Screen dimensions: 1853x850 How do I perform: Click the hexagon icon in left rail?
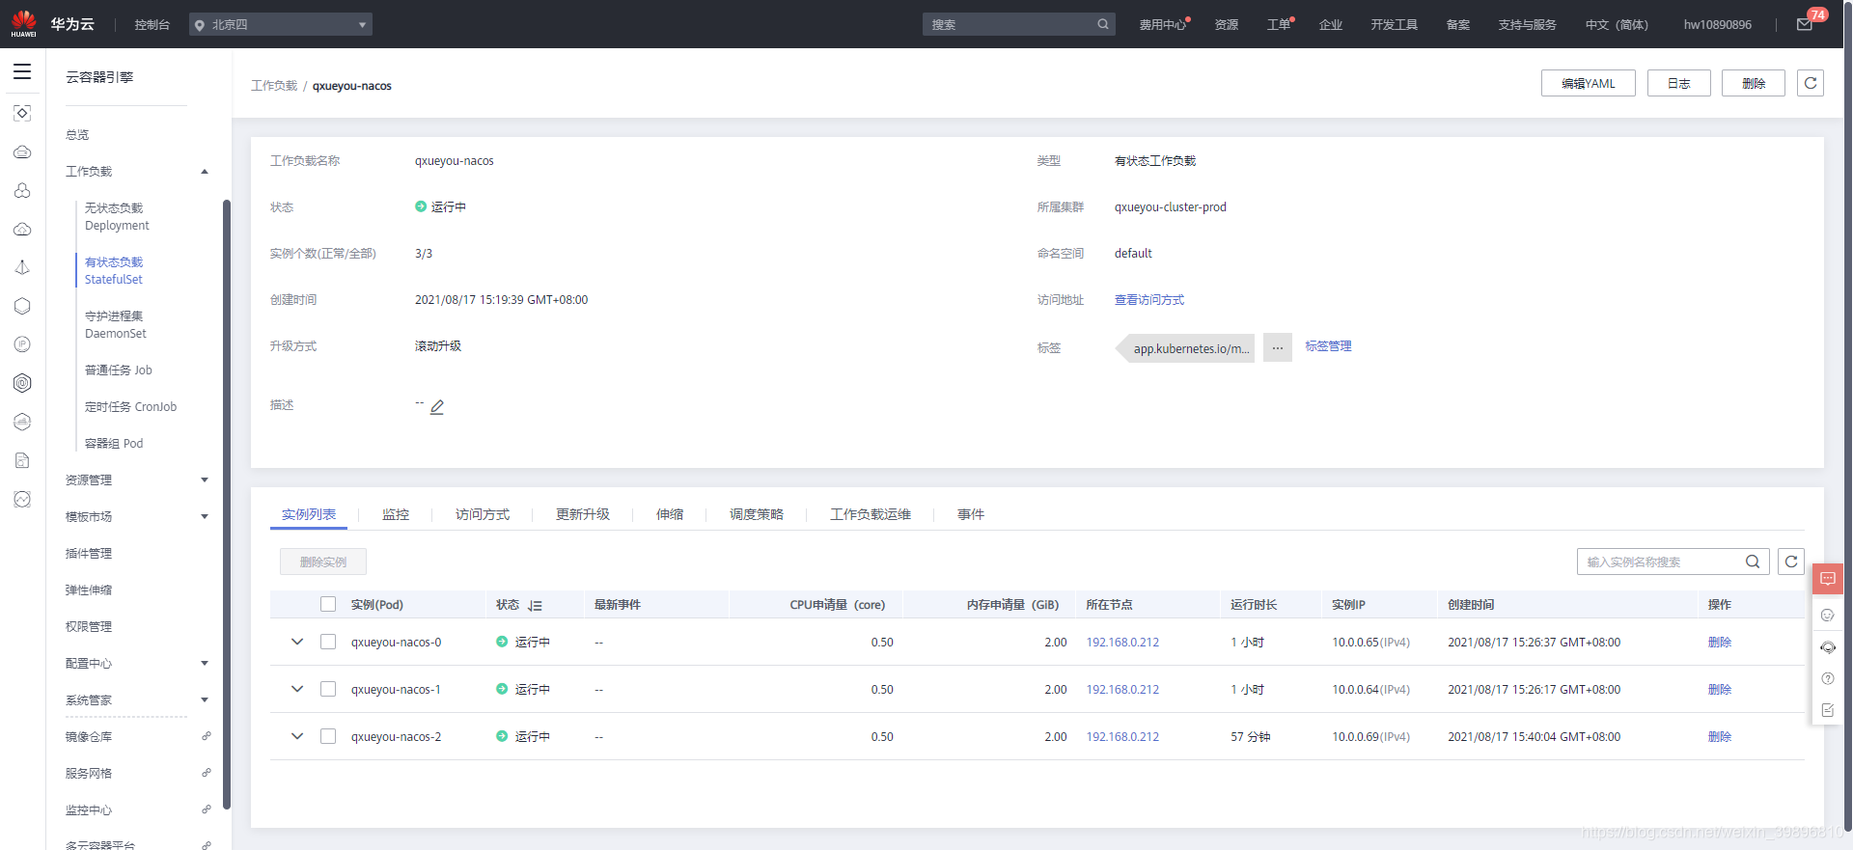(x=22, y=306)
